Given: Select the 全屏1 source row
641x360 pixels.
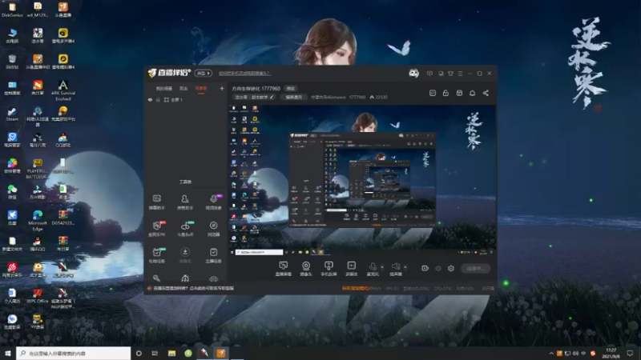Looking at the screenshot, I should pyautogui.click(x=186, y=99).
